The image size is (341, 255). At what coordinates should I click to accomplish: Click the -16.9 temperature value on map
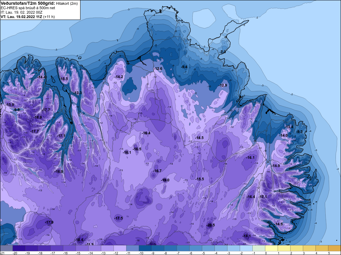(x=59, y=171)
